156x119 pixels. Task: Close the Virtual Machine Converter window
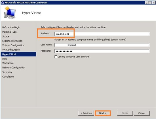154,3
